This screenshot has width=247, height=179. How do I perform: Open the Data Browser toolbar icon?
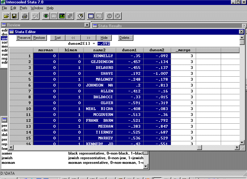point(99,16)
